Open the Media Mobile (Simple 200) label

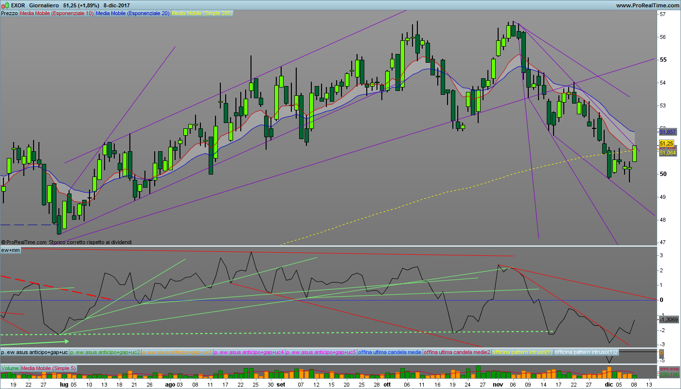(x=202, y=14)
